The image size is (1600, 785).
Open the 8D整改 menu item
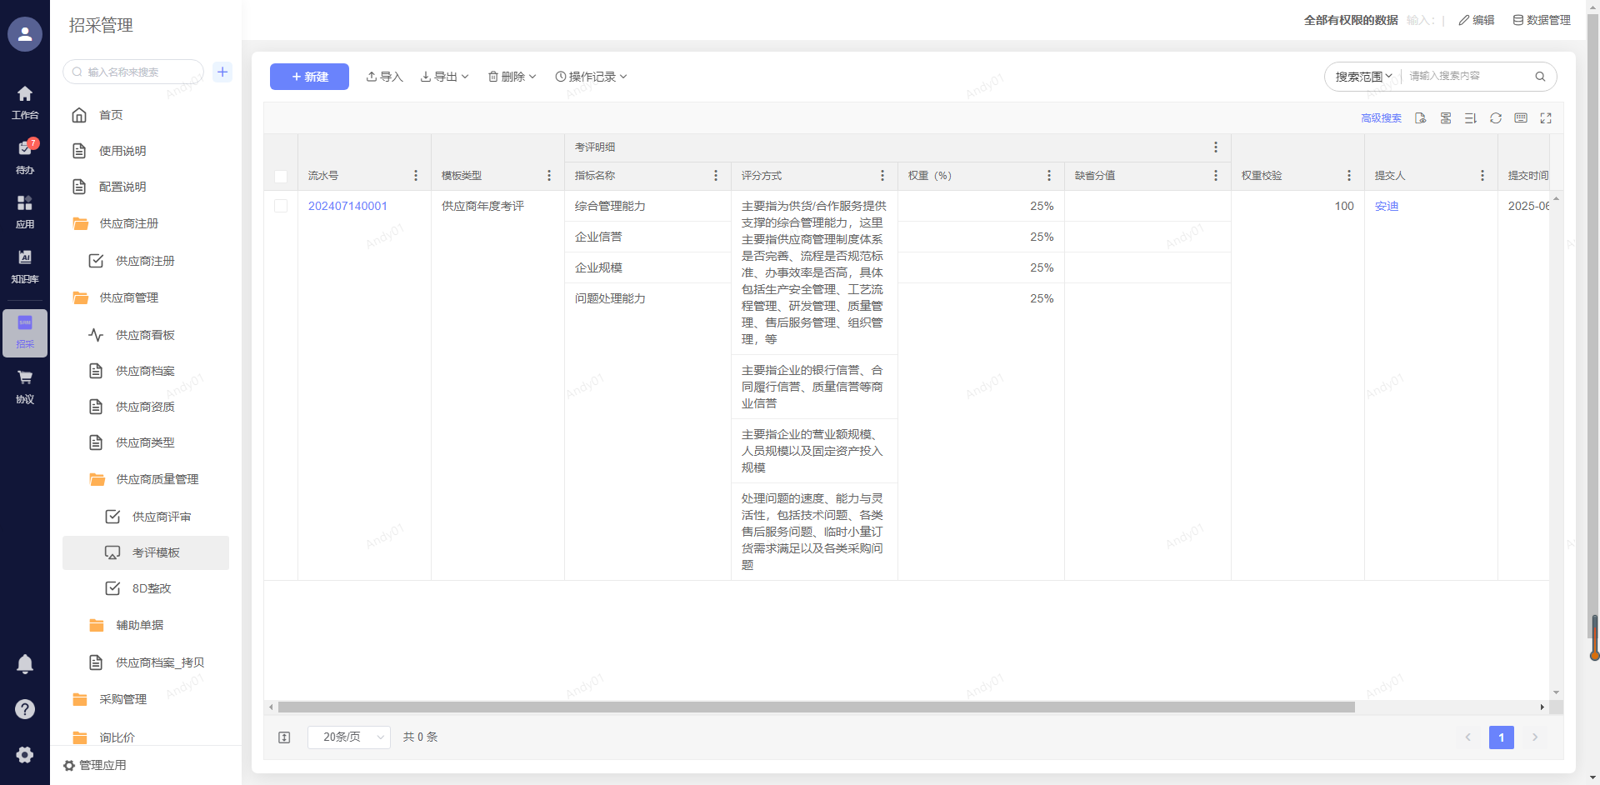pyautogui.click(x=151, y=588)
